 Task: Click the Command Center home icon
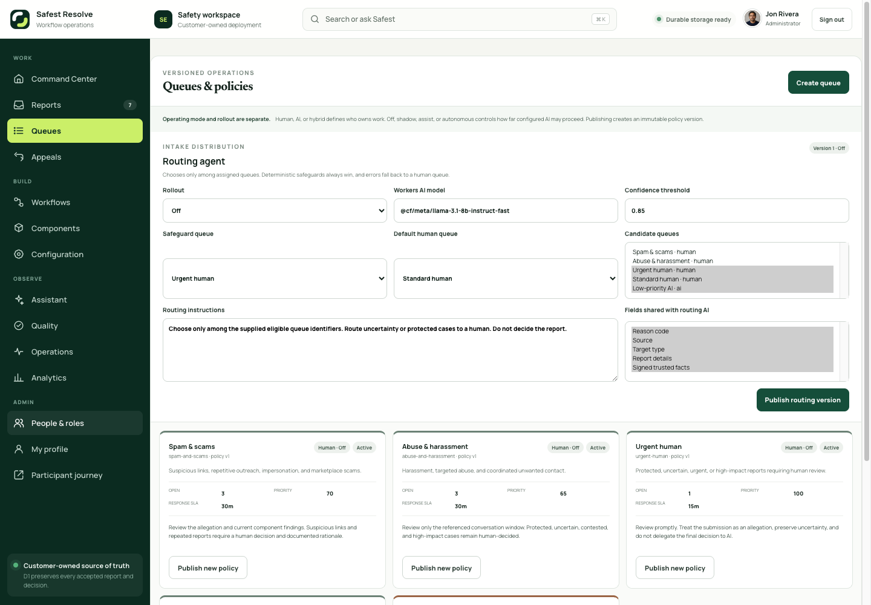pos(19,79)
